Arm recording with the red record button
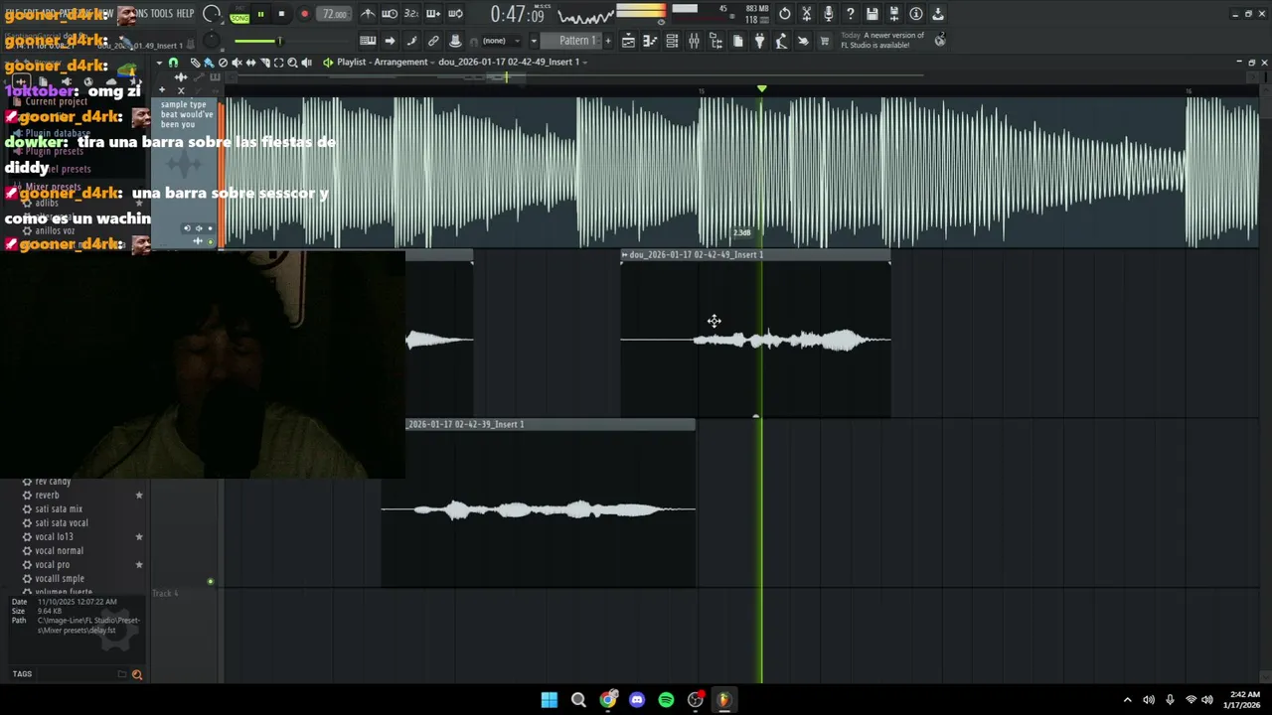The width and height of the screenshot is (1272, 715). click(x=304, y=14)
